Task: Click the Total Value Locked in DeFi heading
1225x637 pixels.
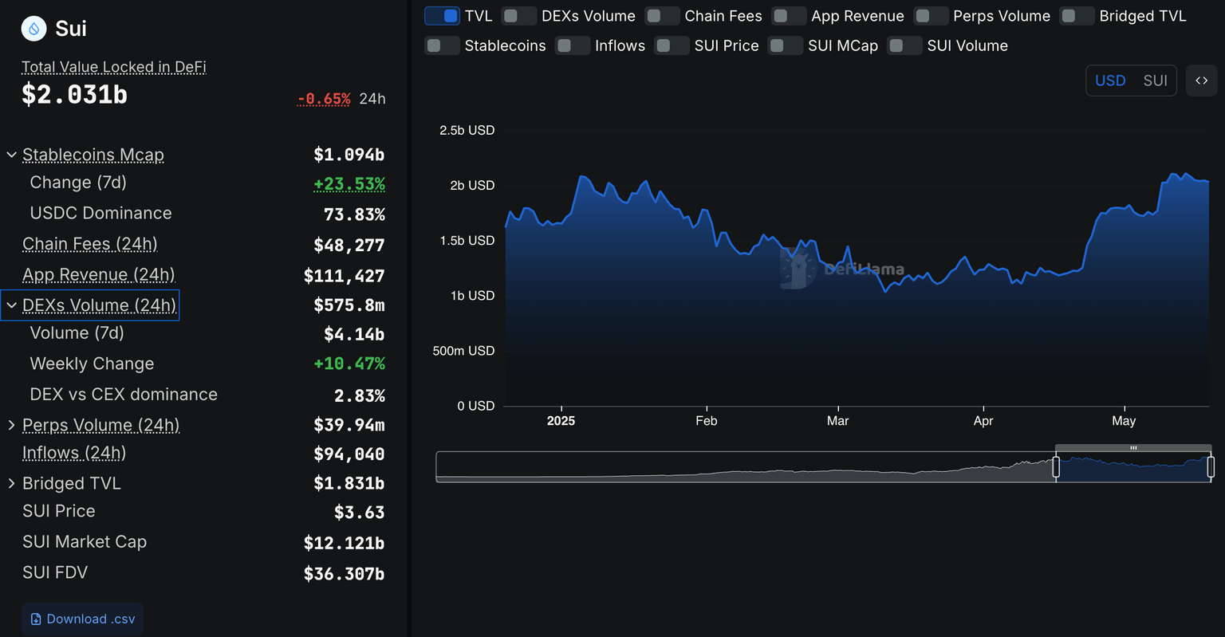Action: tap(113, 67)
